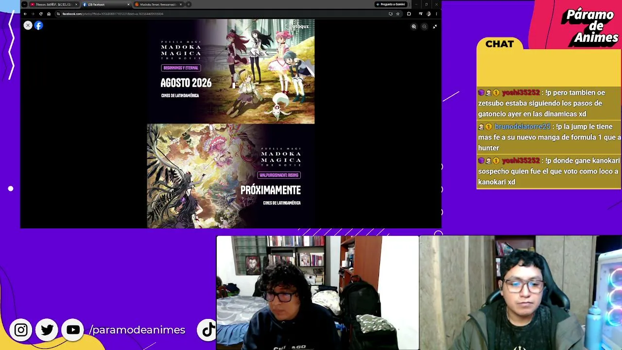The width and height of the screenshot is (622, 350).
Task: Click the right webcam feed
Action: click(x=520, y=293)
